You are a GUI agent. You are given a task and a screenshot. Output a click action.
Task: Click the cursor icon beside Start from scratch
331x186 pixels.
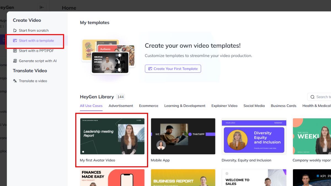[15, 30]
